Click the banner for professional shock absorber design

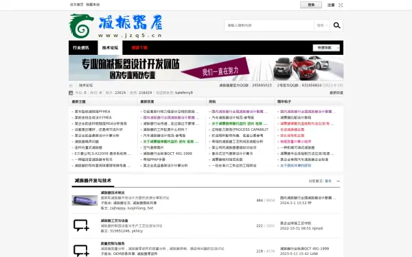(x=206, y=68)
